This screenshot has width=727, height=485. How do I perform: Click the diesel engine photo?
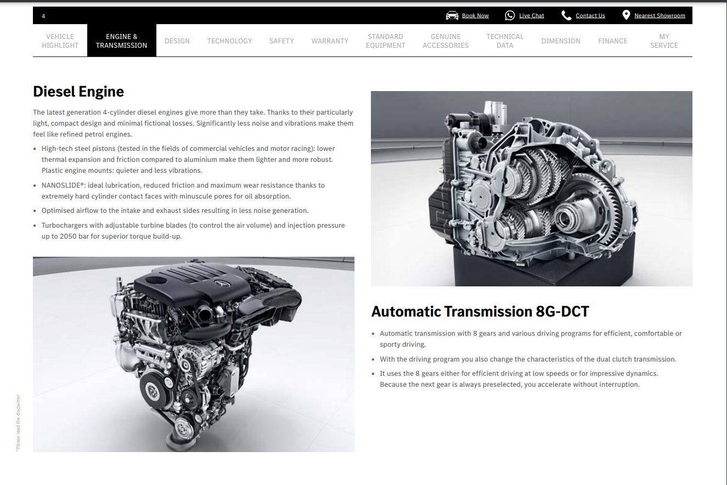pyautogui.click(x=194, y=354)
